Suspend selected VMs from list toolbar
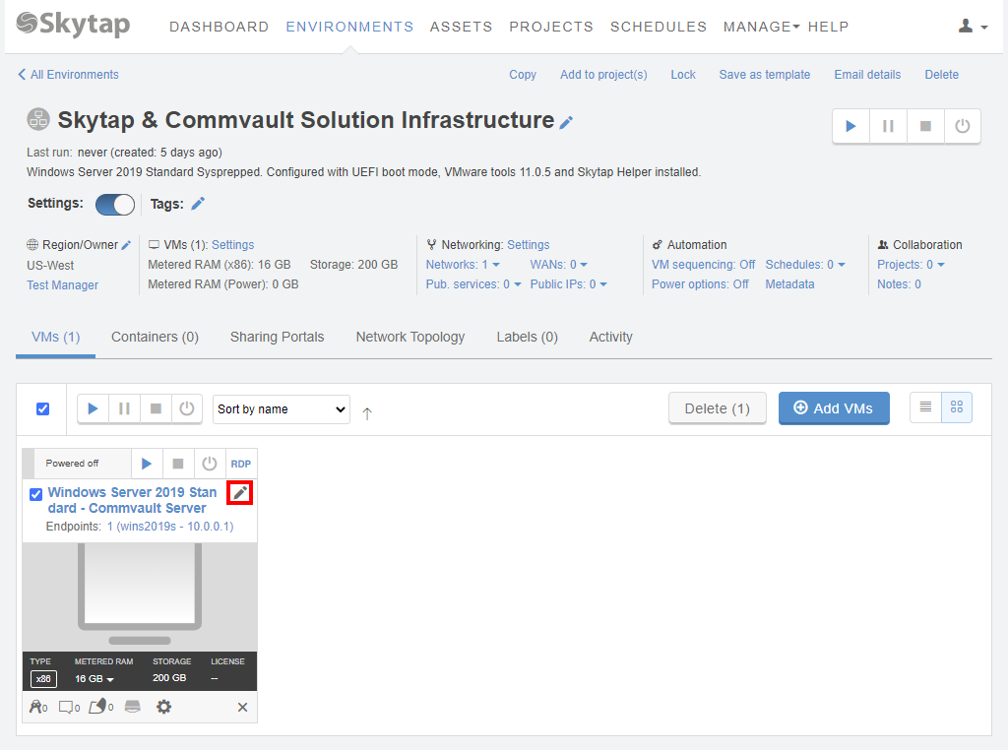Screen dimensions: 1008x750 [x=124, y=408]
